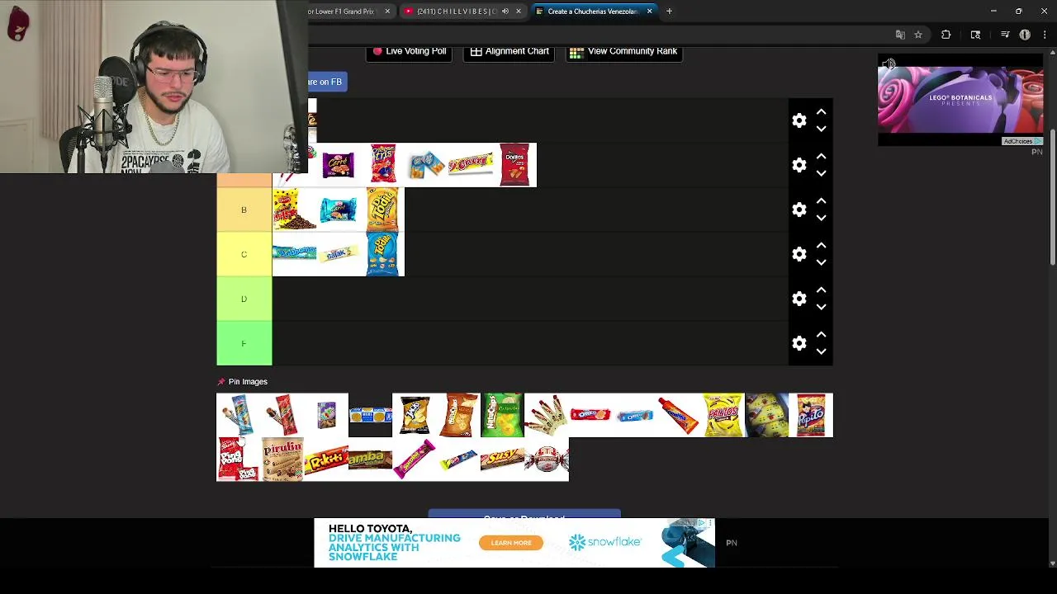The image size is (1057, 594).
Task: Select the pink wrapped candy bar image
Action: point(415,459)
